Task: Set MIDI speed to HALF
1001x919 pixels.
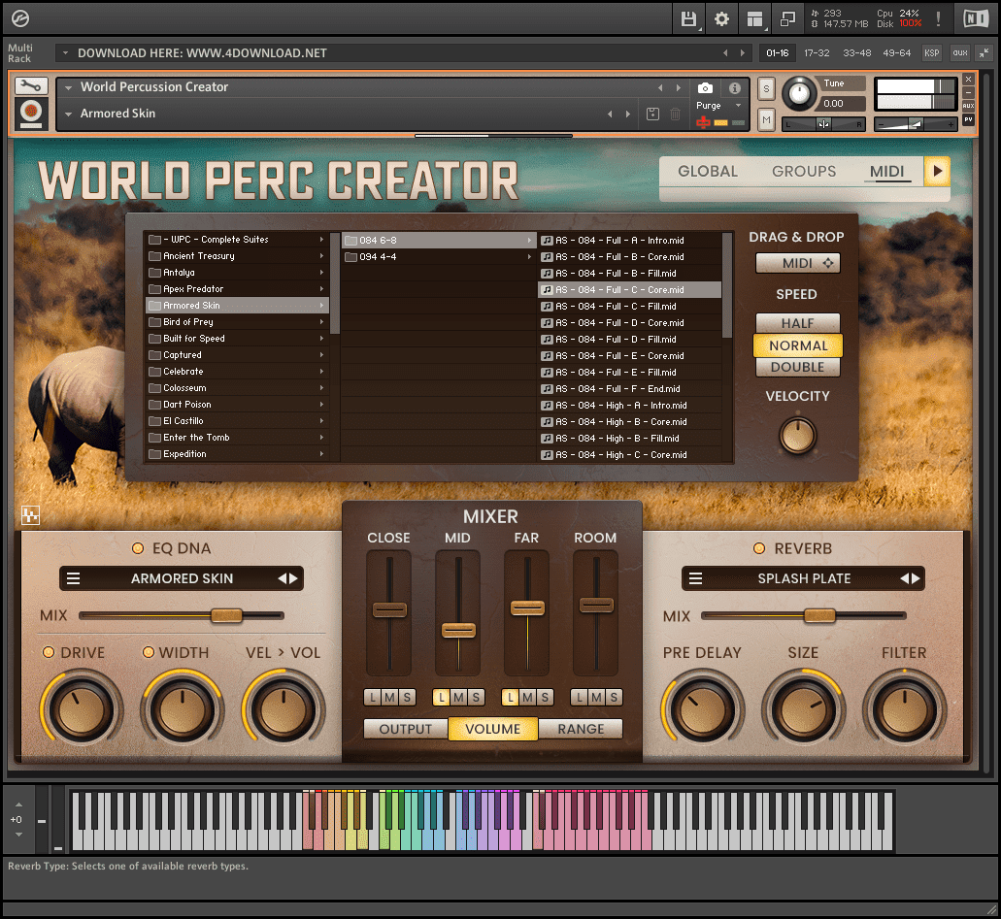Action: (798, 323)
